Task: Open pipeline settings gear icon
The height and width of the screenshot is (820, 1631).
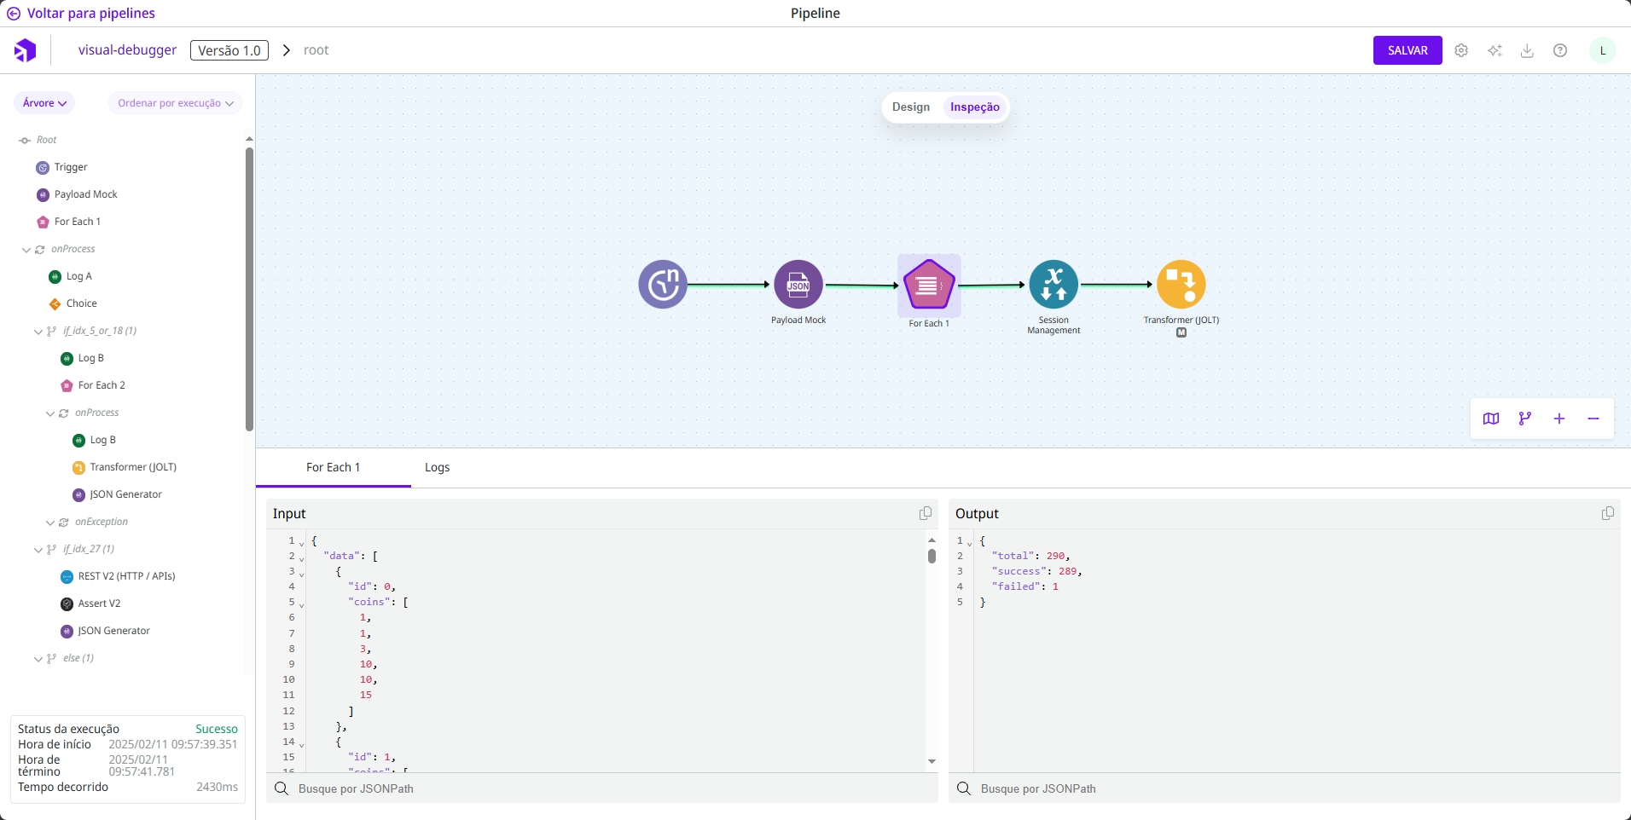Action: tap(1461, 50)
